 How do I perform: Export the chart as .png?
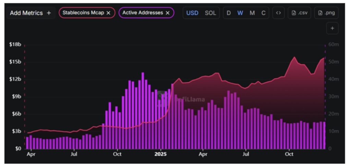(326, 13)
